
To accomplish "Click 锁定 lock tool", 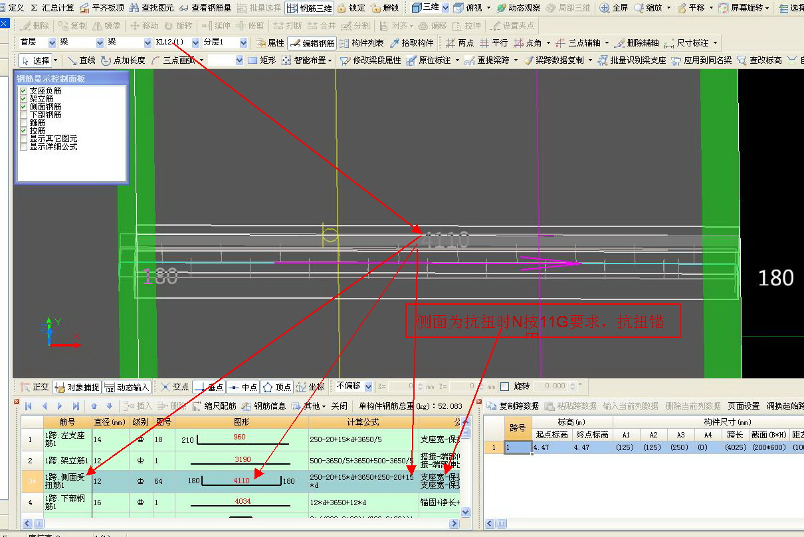I will coord(351,8).
